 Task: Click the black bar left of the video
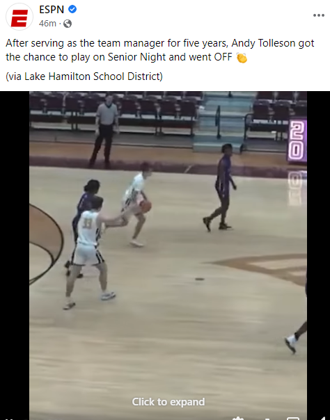click(15, 255)
